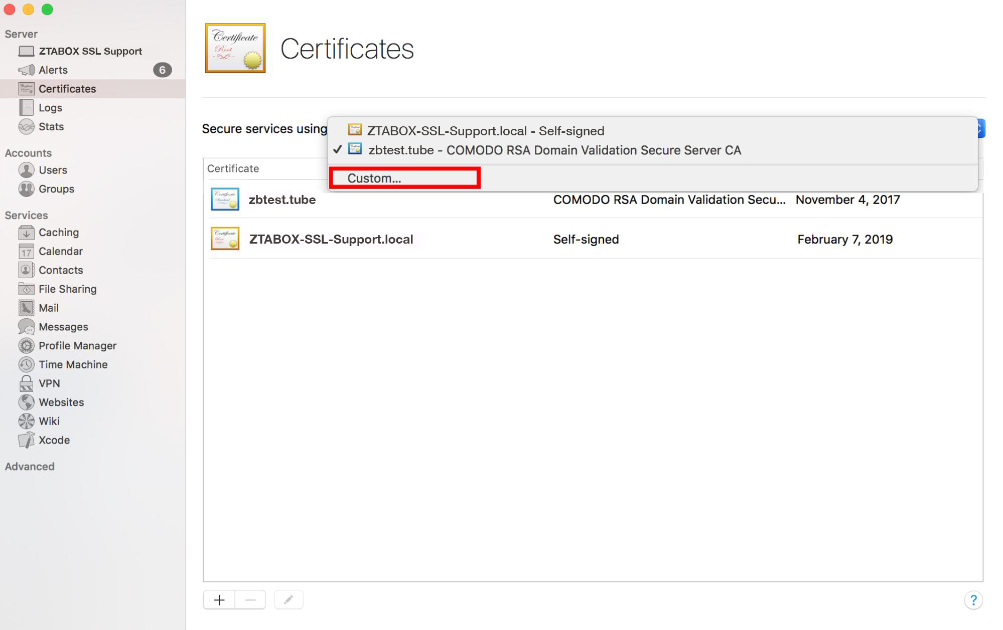The width and height of the screenshot is (1003, 630).
Task: Open the Xcode service
Action: click(x=54, y=440)
